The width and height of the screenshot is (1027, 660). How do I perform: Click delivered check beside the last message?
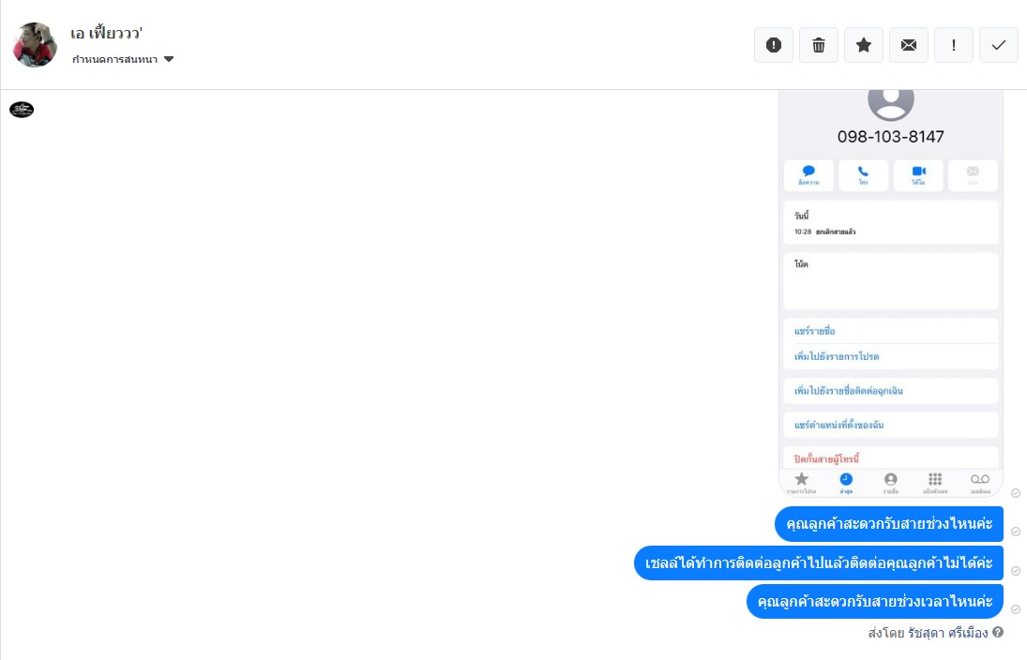tap(1015, 609)
